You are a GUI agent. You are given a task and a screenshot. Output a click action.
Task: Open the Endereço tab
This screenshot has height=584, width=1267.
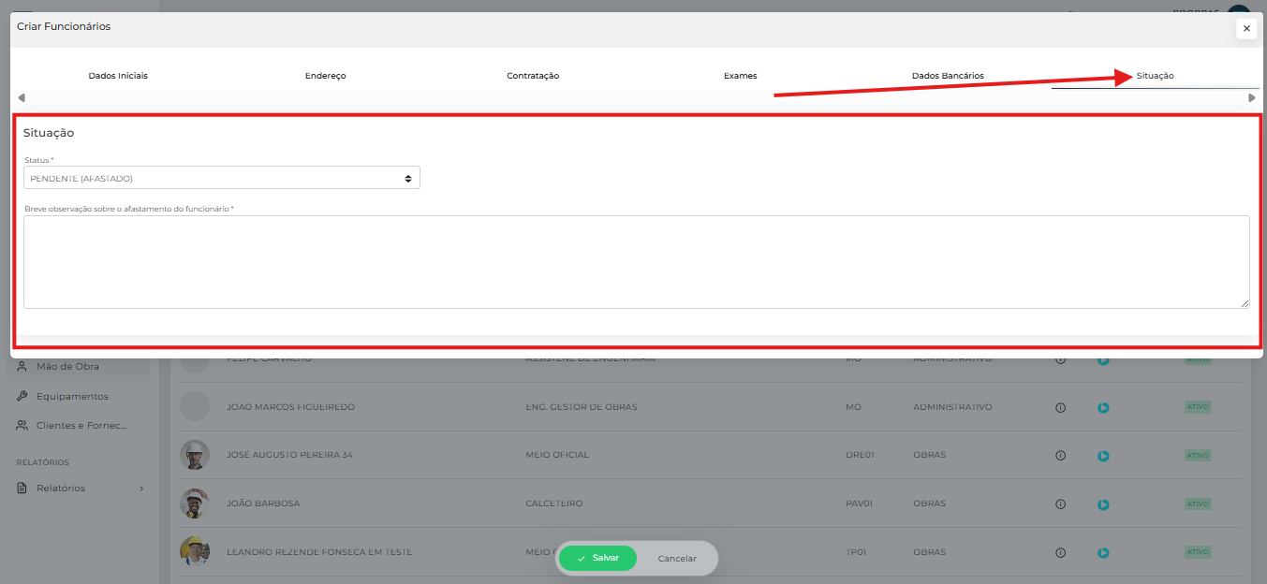[325, 76]
